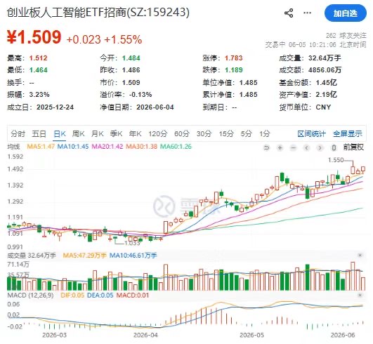Click the 成交量 value 32.64万手
This screenshot has height=344, width=373.
[325, 58]
